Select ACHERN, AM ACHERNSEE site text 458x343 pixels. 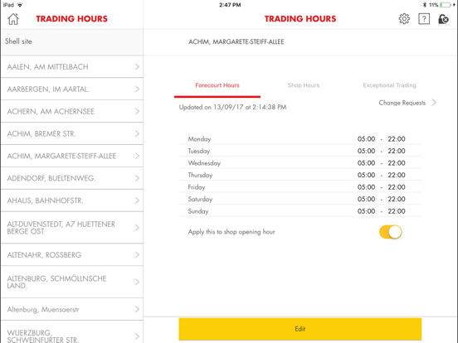51,111
